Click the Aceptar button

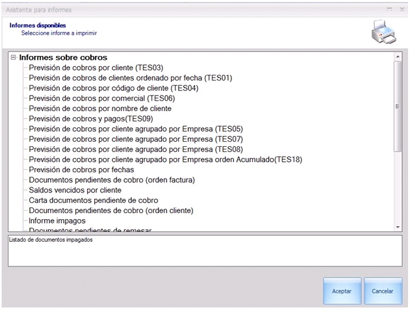point(342,291)
